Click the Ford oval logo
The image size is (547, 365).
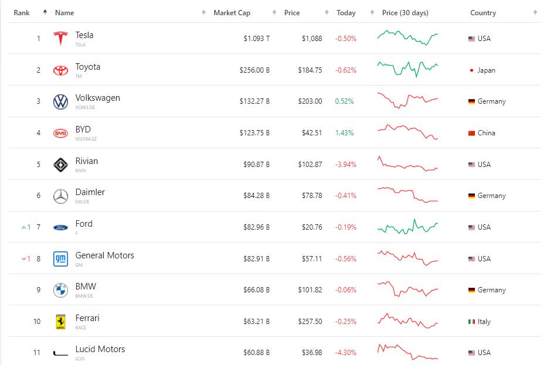60,228
